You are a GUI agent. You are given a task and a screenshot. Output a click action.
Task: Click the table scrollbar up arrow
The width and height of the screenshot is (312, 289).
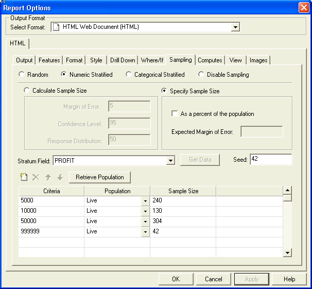click(287, 190)
